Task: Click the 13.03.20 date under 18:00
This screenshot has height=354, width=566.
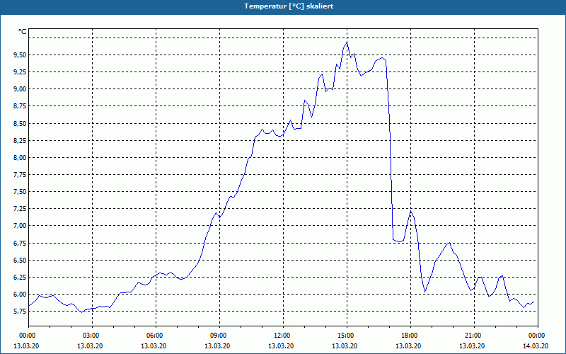Action: point(409,346)
